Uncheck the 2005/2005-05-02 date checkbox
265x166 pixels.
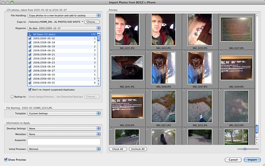[30, 38]
